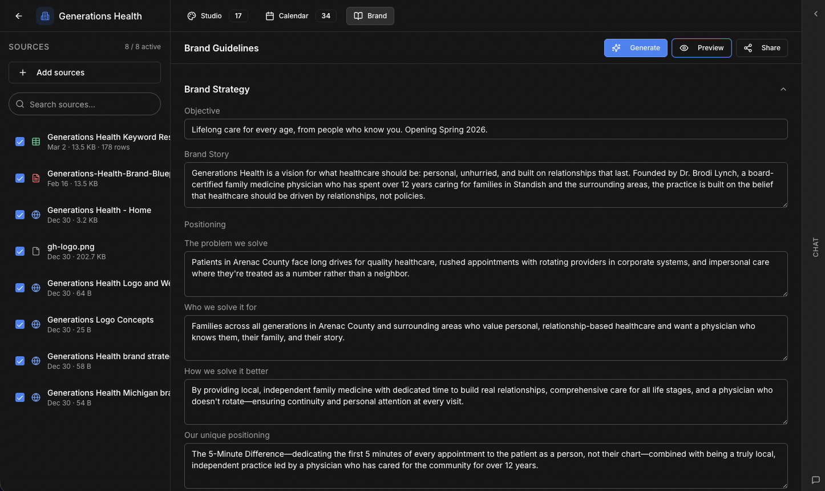Select the Generations Health - Home source name

(99, 210)
